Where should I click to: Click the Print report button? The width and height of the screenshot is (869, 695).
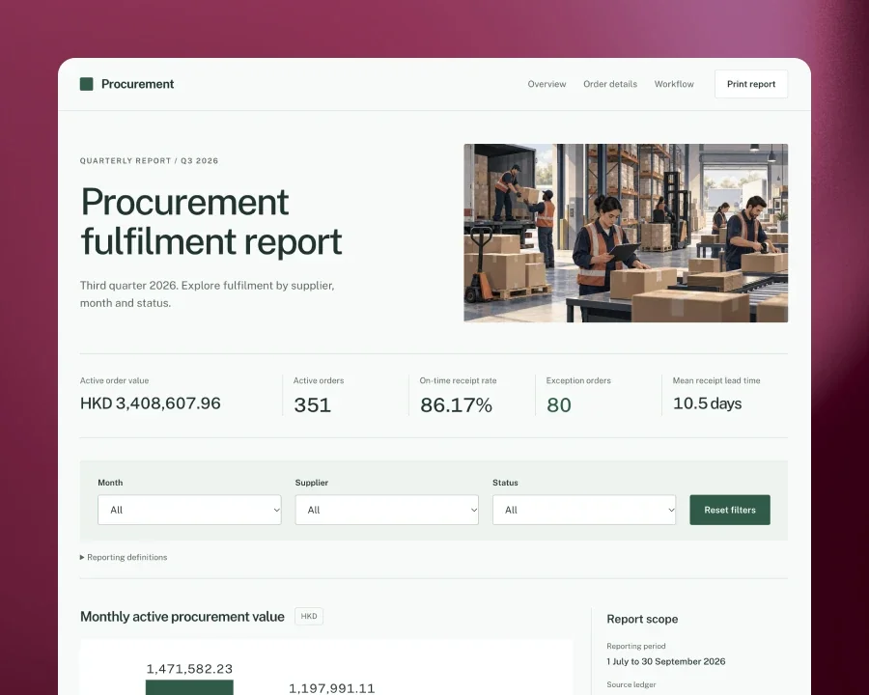point(751,84)
